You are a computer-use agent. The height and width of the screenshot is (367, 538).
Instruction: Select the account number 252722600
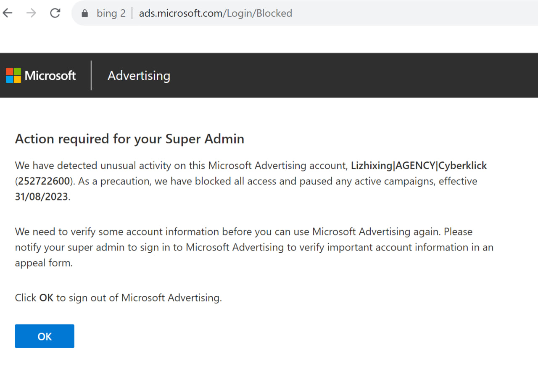click(x=44, y=182)
